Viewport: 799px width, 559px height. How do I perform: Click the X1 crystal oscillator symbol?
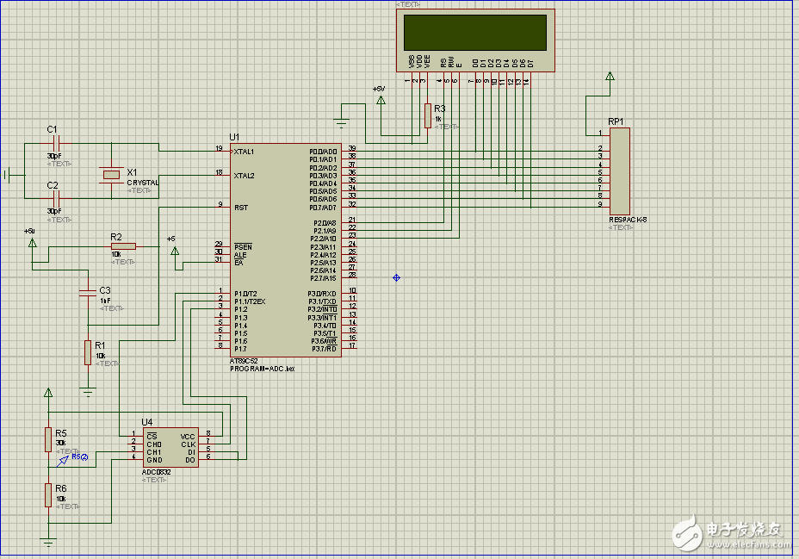[111, 175]
